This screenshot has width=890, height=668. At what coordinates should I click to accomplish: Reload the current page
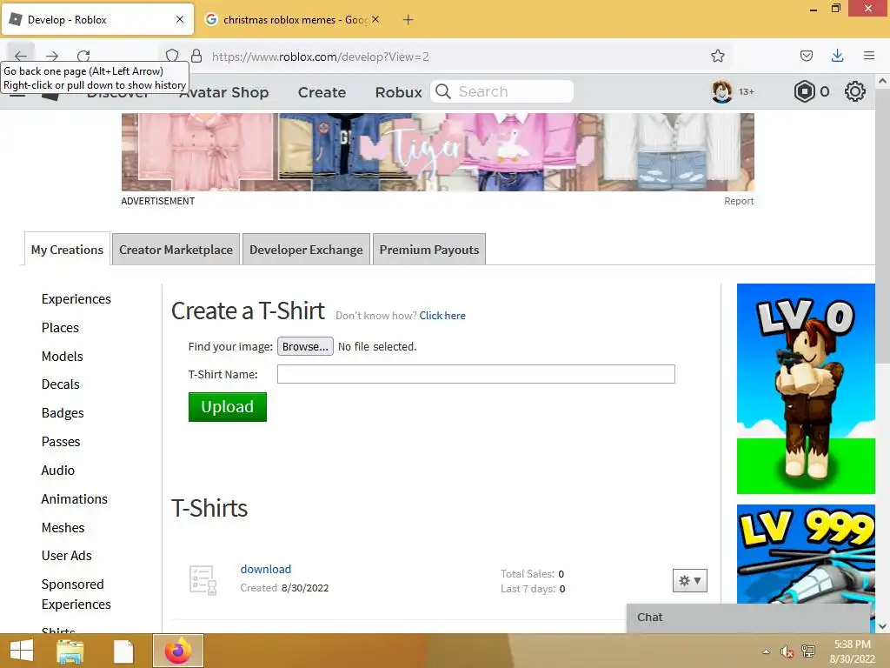tap(83, 56)
